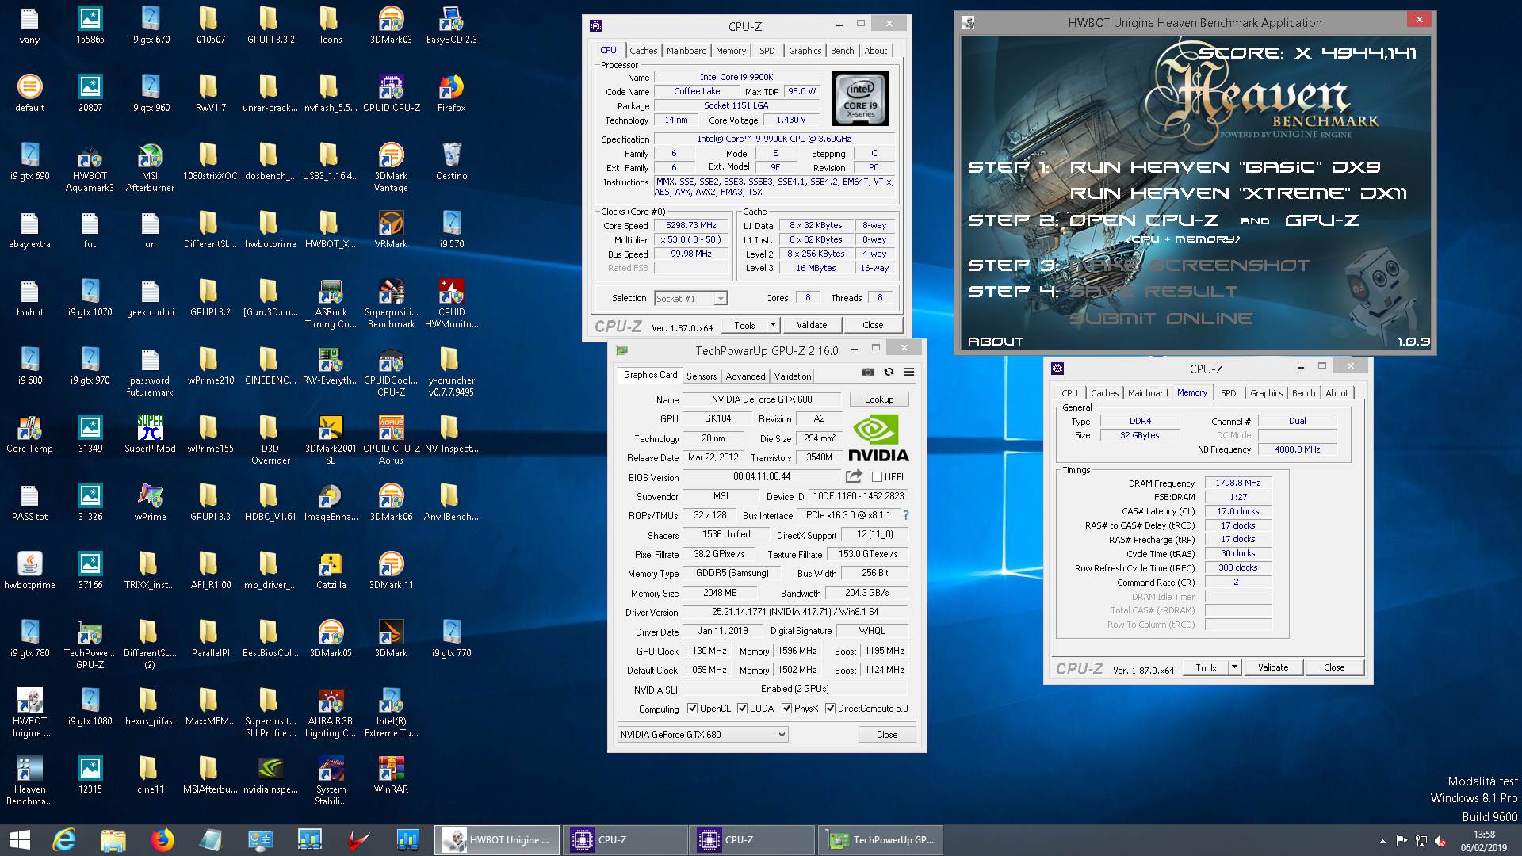The height and width of the screenshot is (856, 1522).
Task: Open the SPD tab in CPU-Z Memory window
Action: 1228,393
